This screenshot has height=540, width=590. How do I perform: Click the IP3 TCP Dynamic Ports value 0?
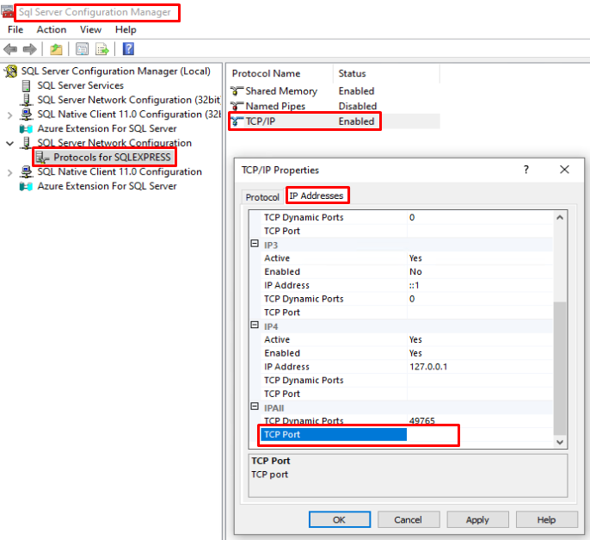pos(412,299)
